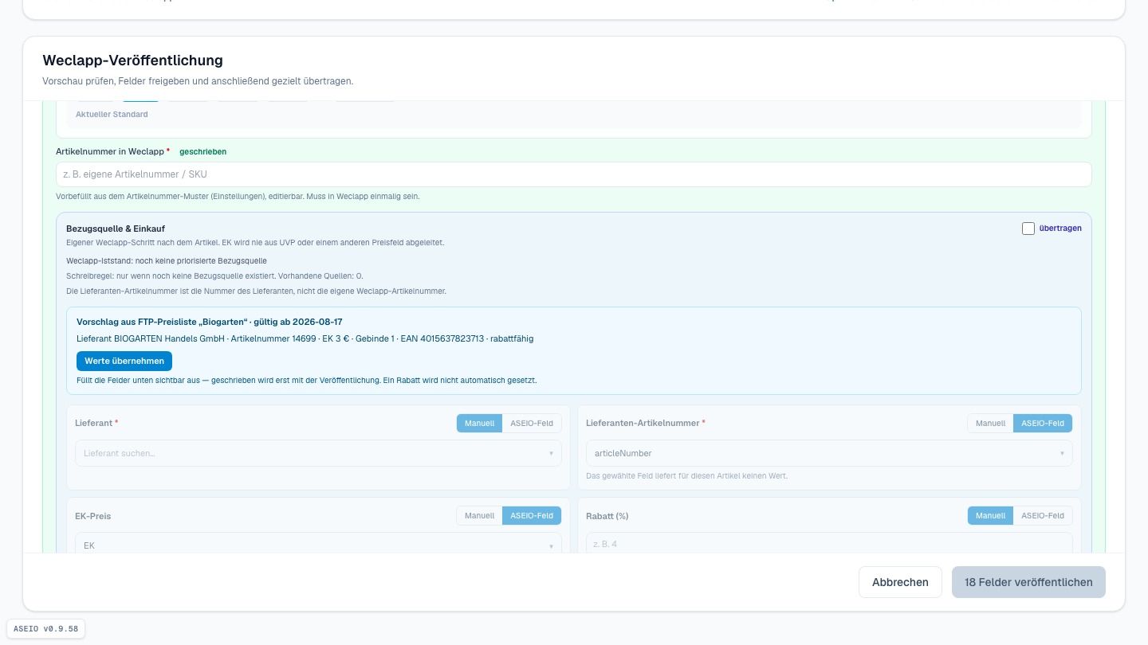
Task: Select Manuell for Rabatt (%)
Action: [990, 516]
